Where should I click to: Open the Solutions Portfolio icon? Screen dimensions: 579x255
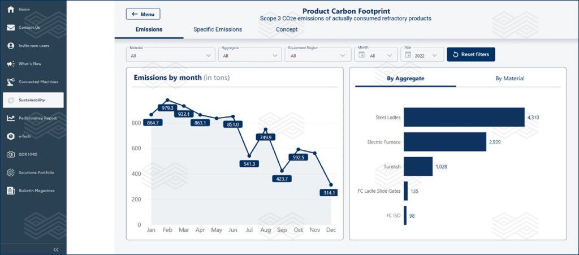pyautogui.click(x=11, y=172)
